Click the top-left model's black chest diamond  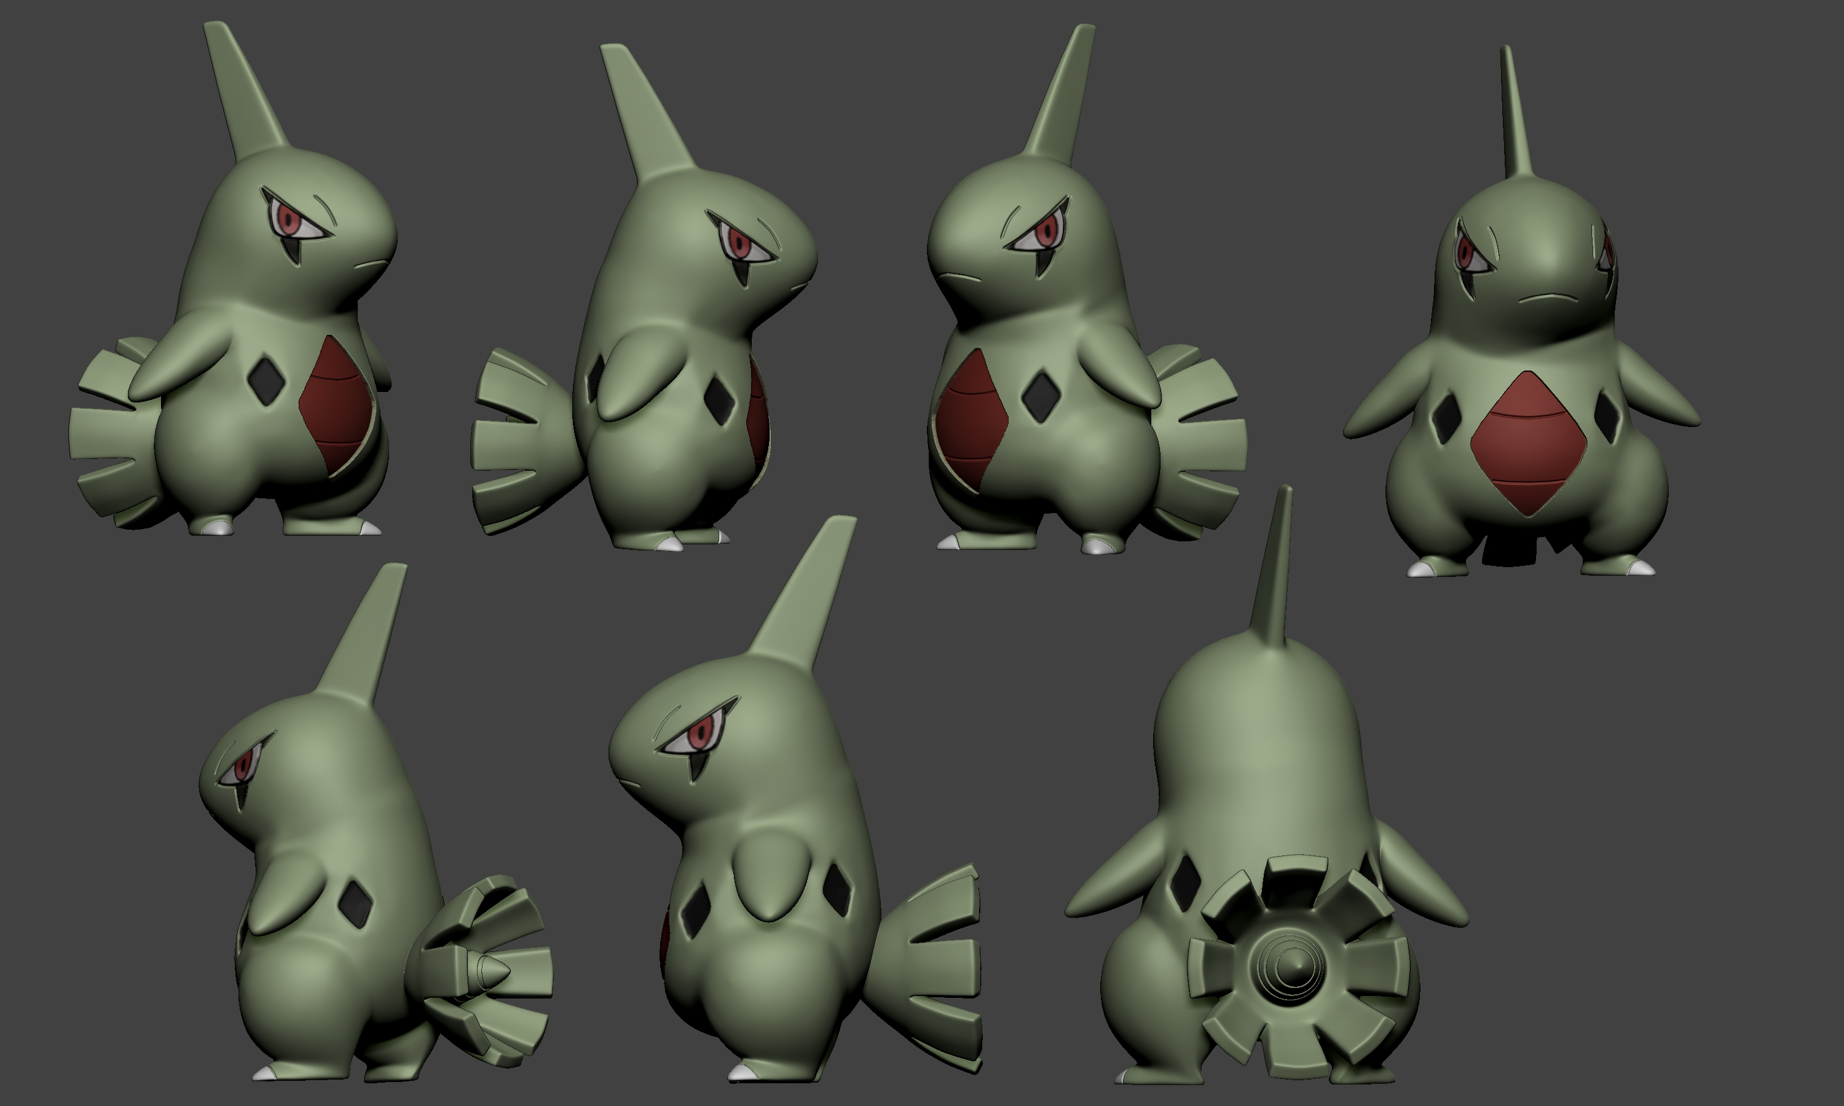click(267, 382)
